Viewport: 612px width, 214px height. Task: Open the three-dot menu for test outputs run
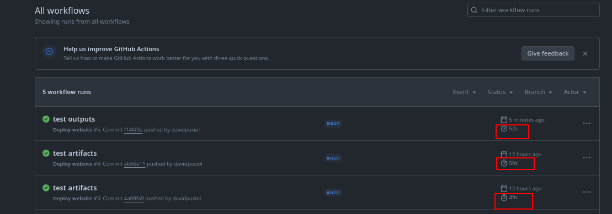click(x=587, y=123)
